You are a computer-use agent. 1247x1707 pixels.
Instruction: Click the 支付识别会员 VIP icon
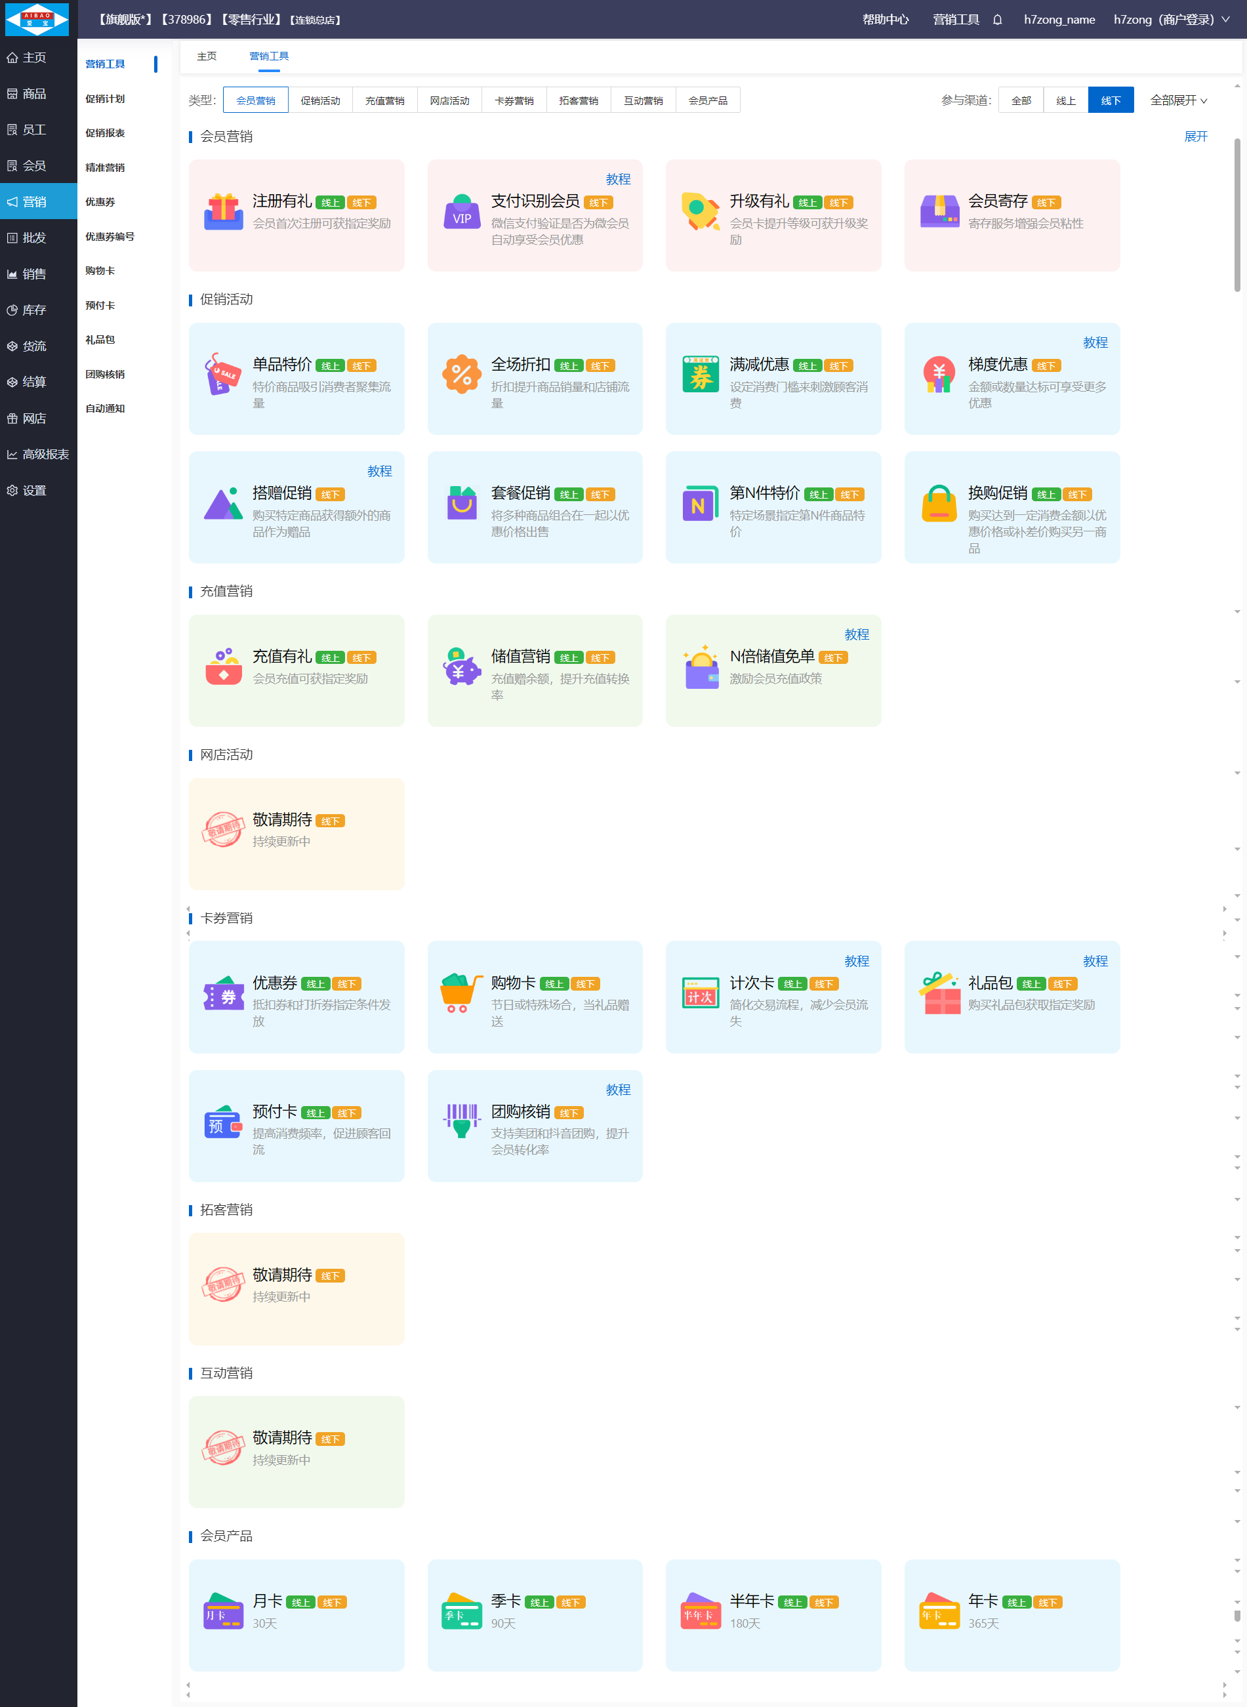pyautogui.click(x=462, y=212)
